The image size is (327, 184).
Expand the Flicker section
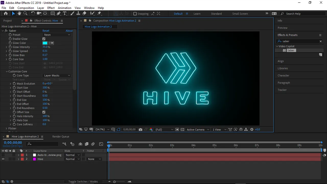pos(6,129)
